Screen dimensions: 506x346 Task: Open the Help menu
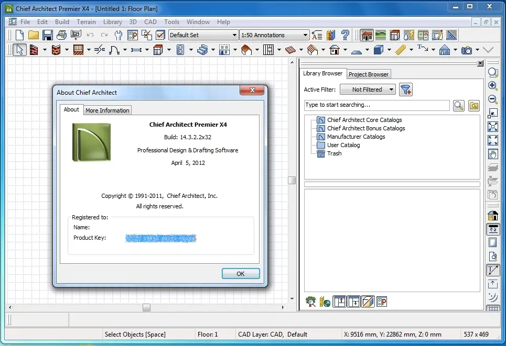223,22
